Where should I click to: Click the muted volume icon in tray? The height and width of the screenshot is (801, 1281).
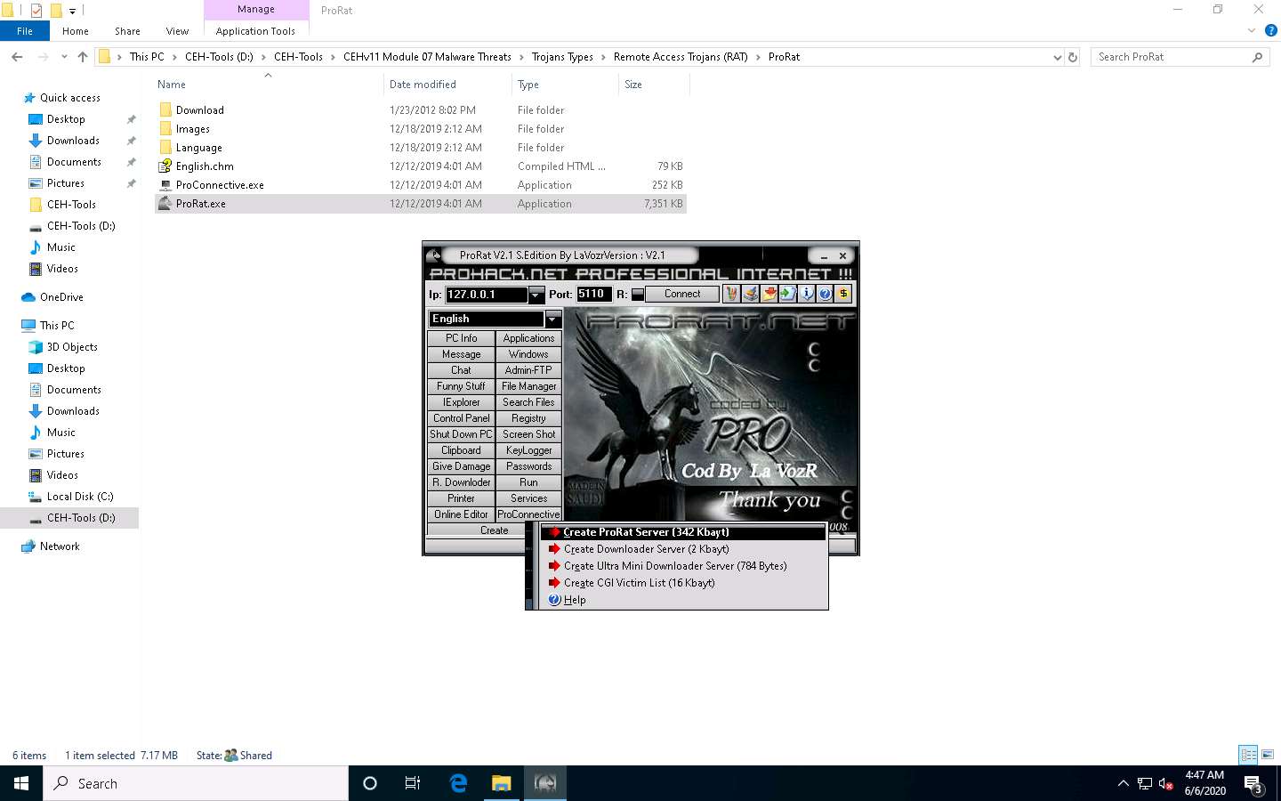click(1165, 784)
